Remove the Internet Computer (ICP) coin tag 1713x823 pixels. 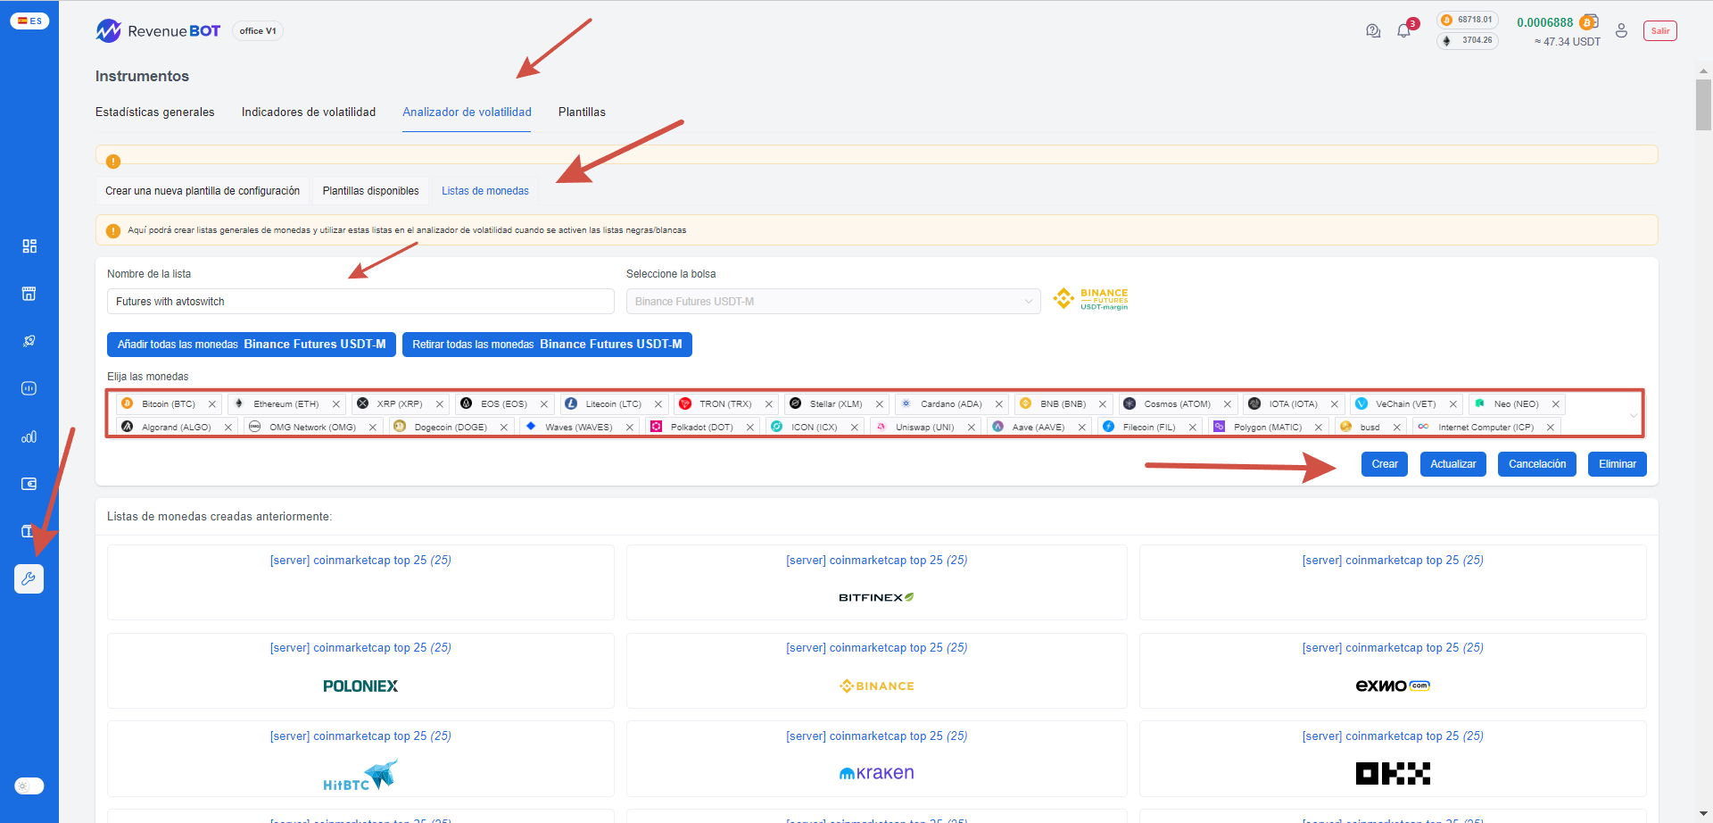(x=1551, y=428)
